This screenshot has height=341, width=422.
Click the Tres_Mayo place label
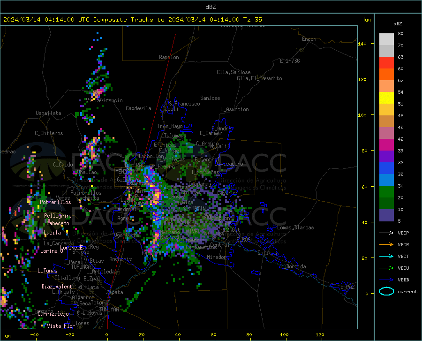170,126
